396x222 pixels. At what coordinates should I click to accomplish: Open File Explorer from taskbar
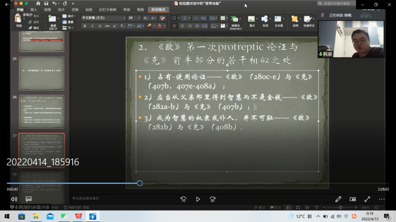pyautogui.click(x=35, y=216)
